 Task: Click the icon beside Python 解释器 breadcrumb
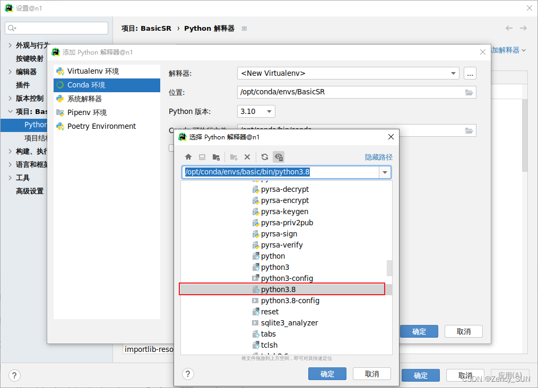[244, 29]
